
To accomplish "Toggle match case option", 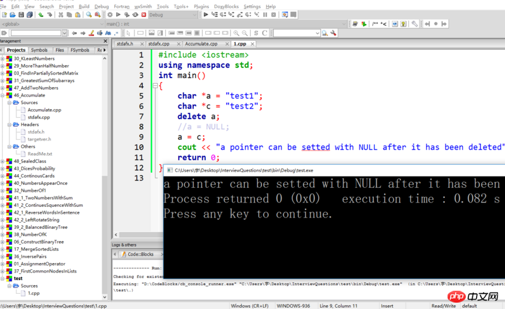I will (108, 33).
